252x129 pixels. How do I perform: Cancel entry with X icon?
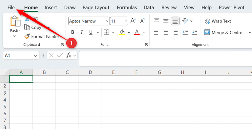tap(51, 56)
